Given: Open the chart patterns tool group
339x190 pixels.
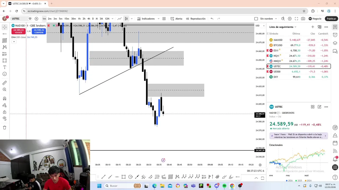Looking at the screenshot, I should click(5, 47).
